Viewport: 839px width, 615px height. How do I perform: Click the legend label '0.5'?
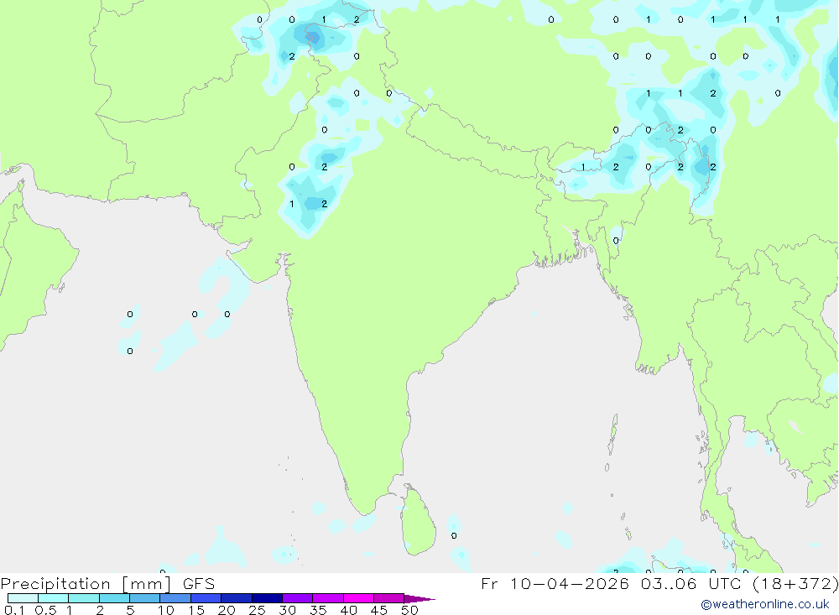(45, 610)
